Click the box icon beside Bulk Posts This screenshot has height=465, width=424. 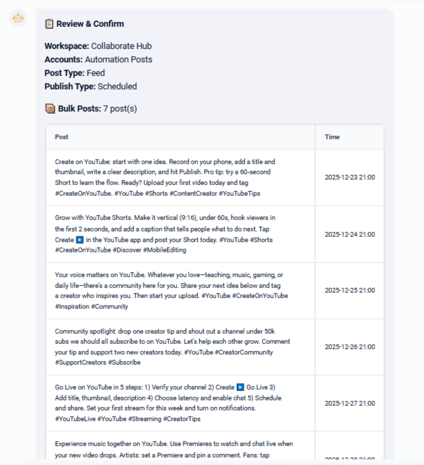(50, 108)
